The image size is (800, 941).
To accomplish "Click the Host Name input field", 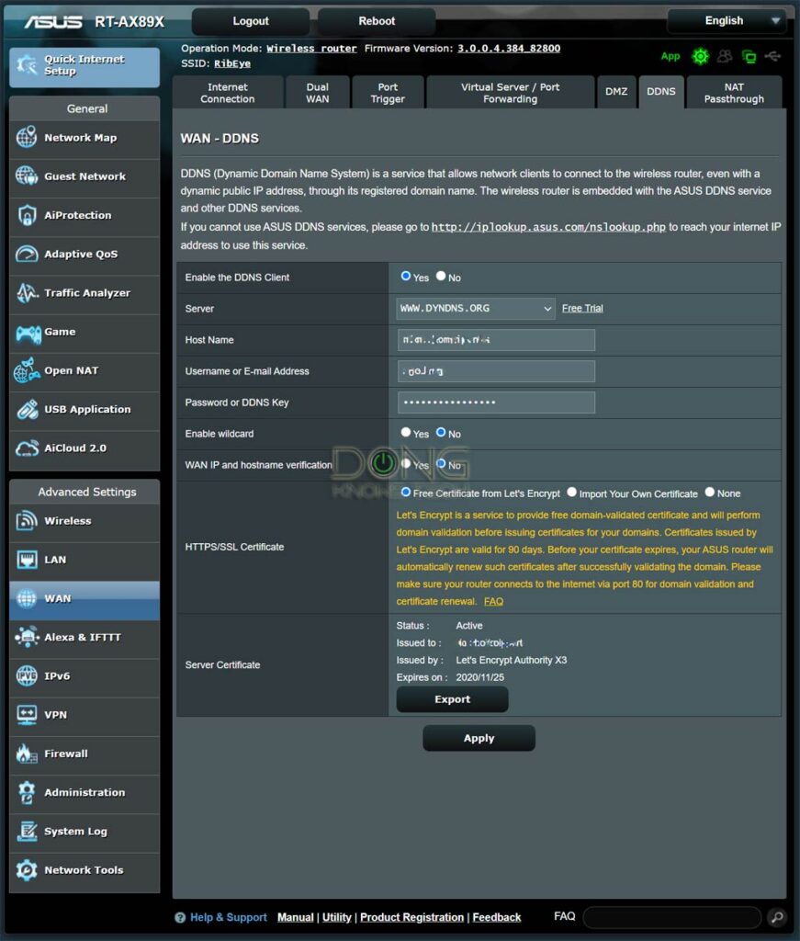I will (x=496, y=340).
